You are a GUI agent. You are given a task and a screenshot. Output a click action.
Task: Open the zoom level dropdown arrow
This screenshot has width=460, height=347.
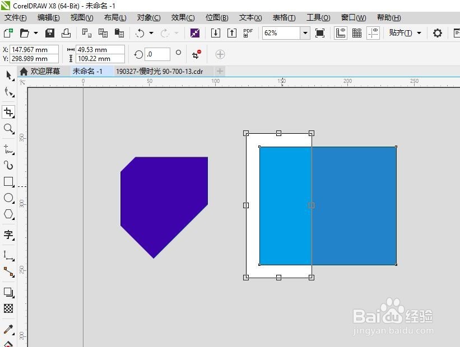pyautogui.click(x=305, y=33)
